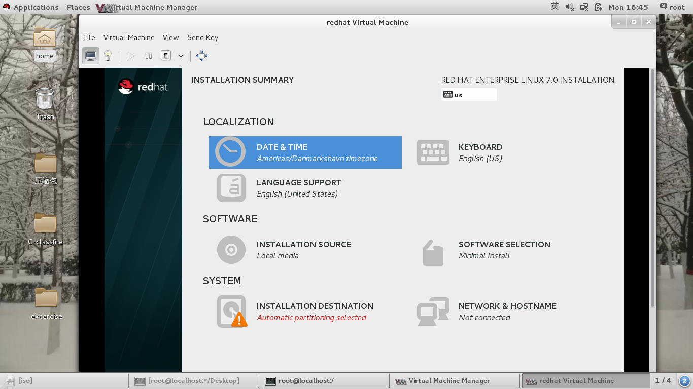The height and width of the screenshot is (389, 693).
Task: Select the C-classfile folder on desktop
Action: tap(46, 229)
